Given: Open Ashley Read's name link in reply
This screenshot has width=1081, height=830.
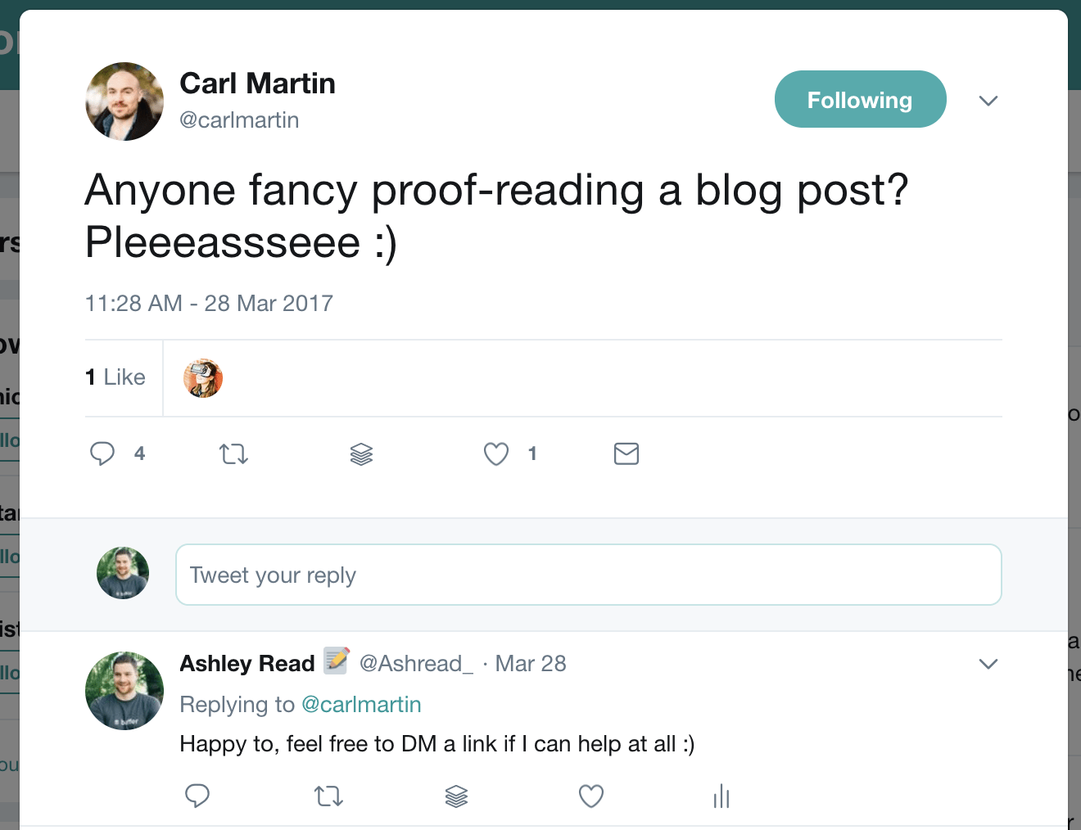Looking at the screenshot, I should [x=247, y=664].
